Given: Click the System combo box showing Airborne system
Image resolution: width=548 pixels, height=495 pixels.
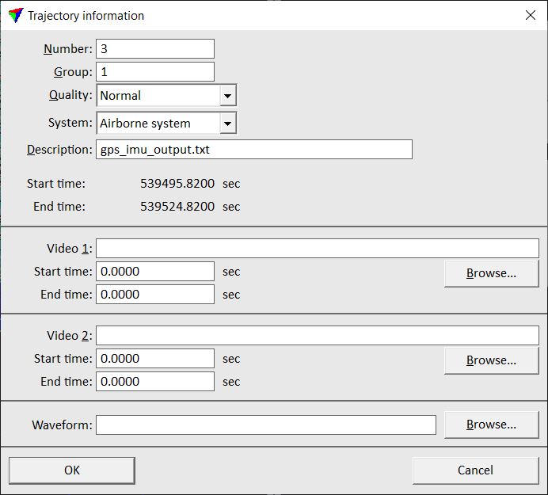Looking at the screenshot, I should tap(158, 124).
